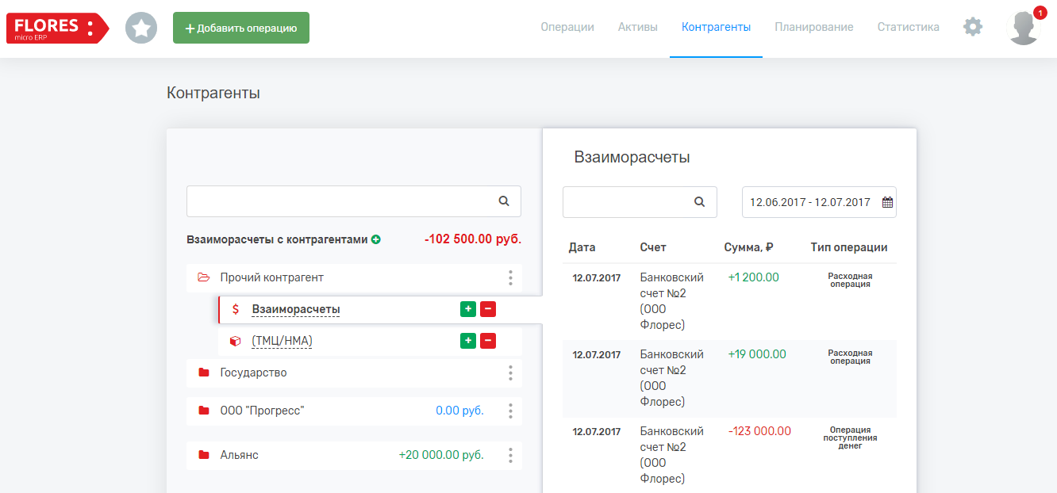
Task: Expand the Альянс folder
Action: click(204, 455)
